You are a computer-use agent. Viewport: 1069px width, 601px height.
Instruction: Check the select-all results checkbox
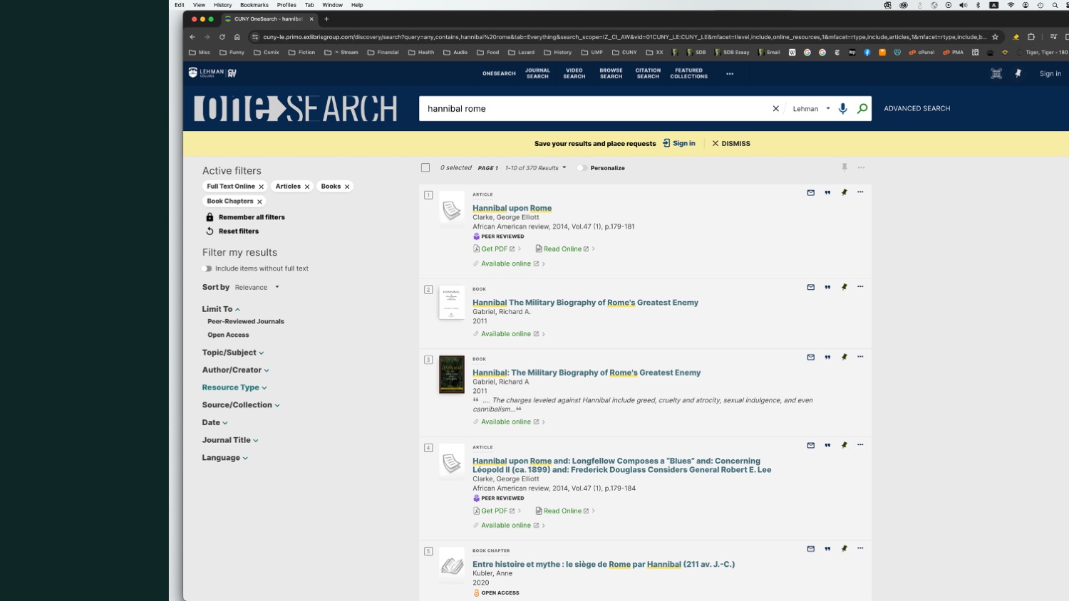(x=425, y=168)
